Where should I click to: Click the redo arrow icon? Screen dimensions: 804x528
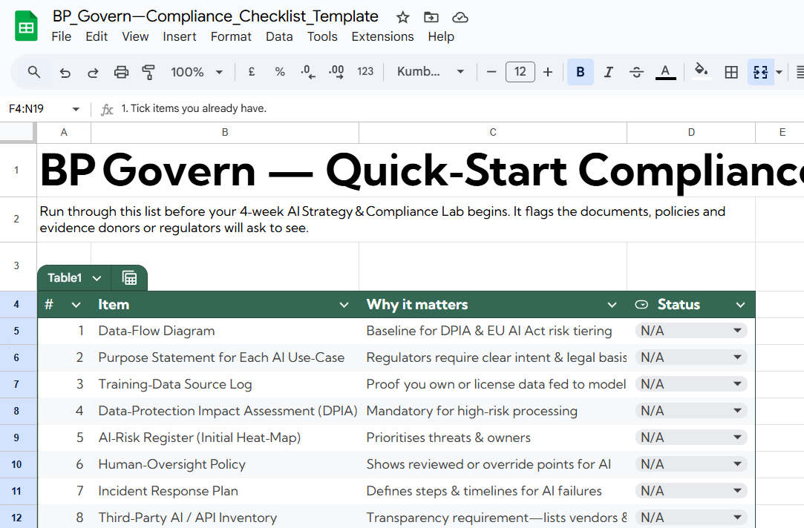pos(94,72)
